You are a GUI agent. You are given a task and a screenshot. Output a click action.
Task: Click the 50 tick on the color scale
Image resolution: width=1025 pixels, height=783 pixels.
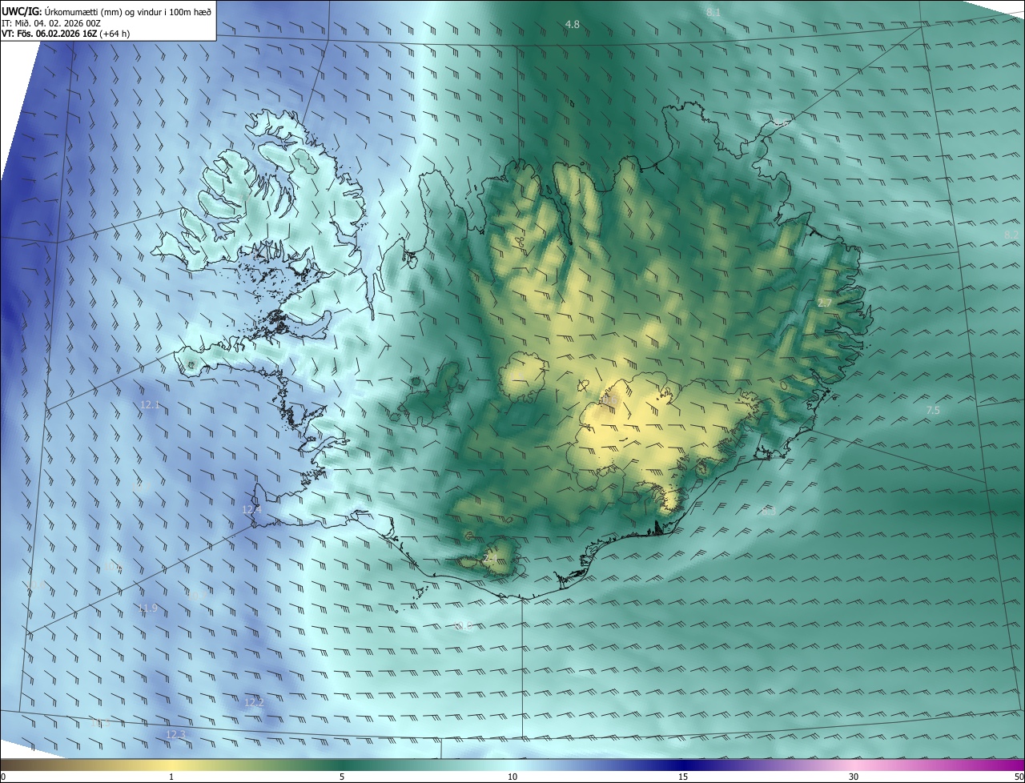point(1019,777)
